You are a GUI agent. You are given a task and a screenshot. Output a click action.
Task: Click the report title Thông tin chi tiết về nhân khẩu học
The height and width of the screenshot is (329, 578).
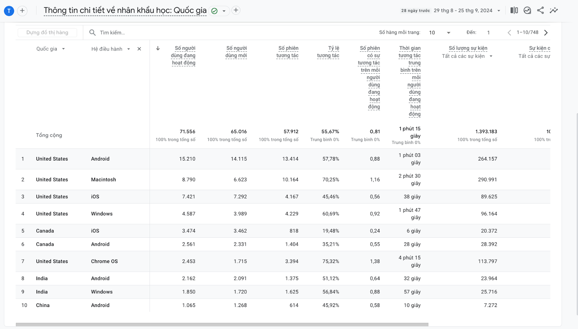tap(125, 10)
